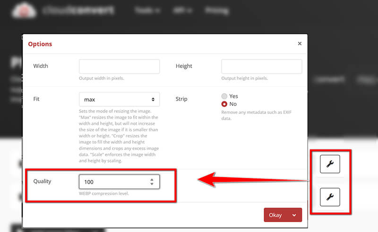Open the Tools menu in header
Screen dimensions: 378x232
pyautogui.click(x=146, y=10)
